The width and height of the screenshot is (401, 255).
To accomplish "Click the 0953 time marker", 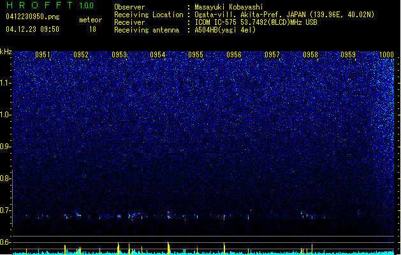I will pos(119,55).
